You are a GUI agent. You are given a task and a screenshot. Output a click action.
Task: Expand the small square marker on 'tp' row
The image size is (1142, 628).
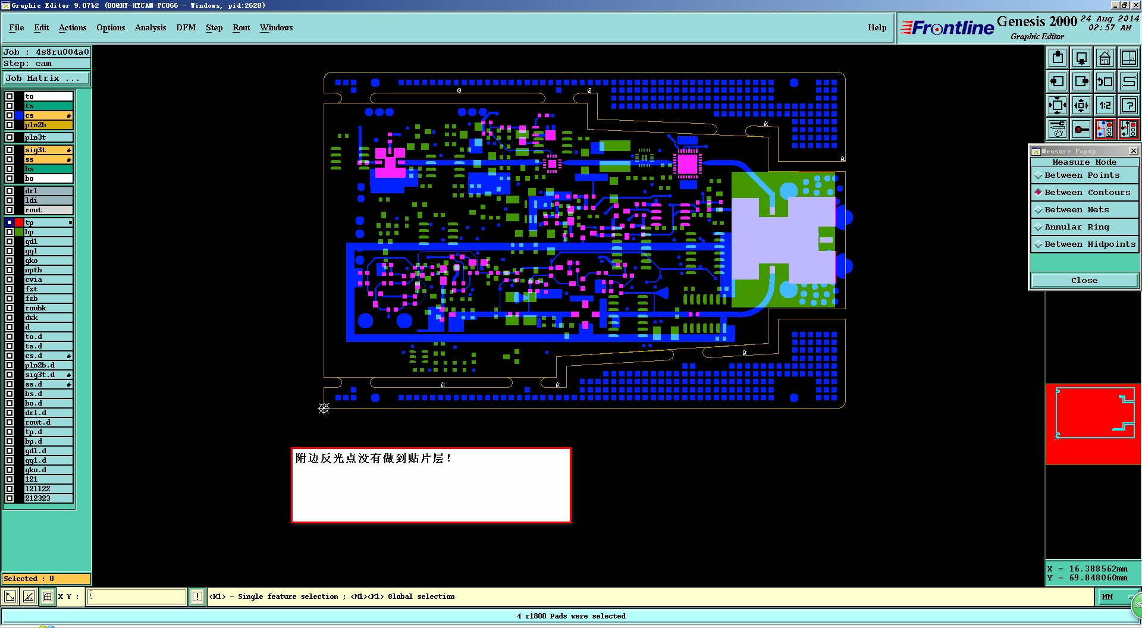70,222
